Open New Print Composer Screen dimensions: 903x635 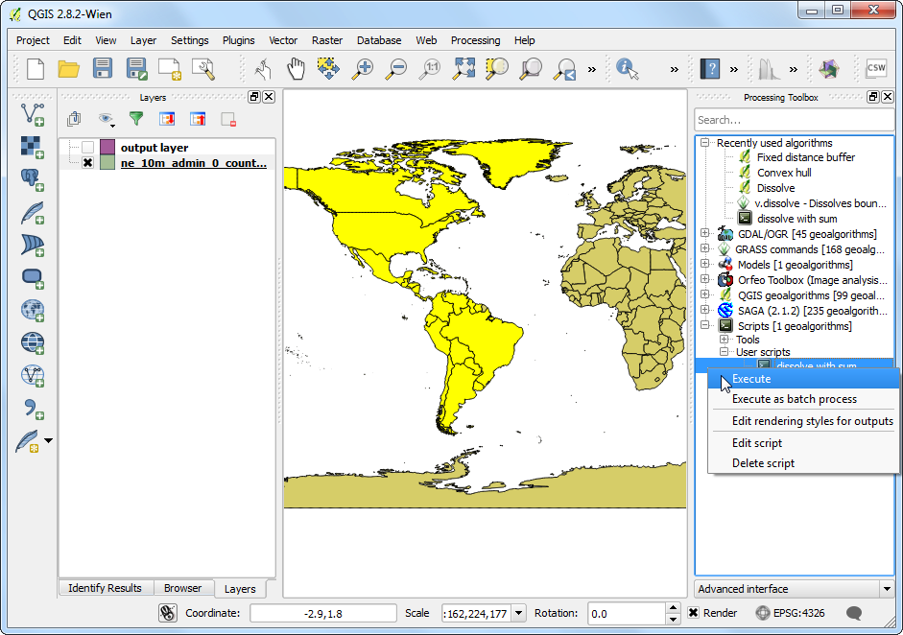(x=170, y=69)
